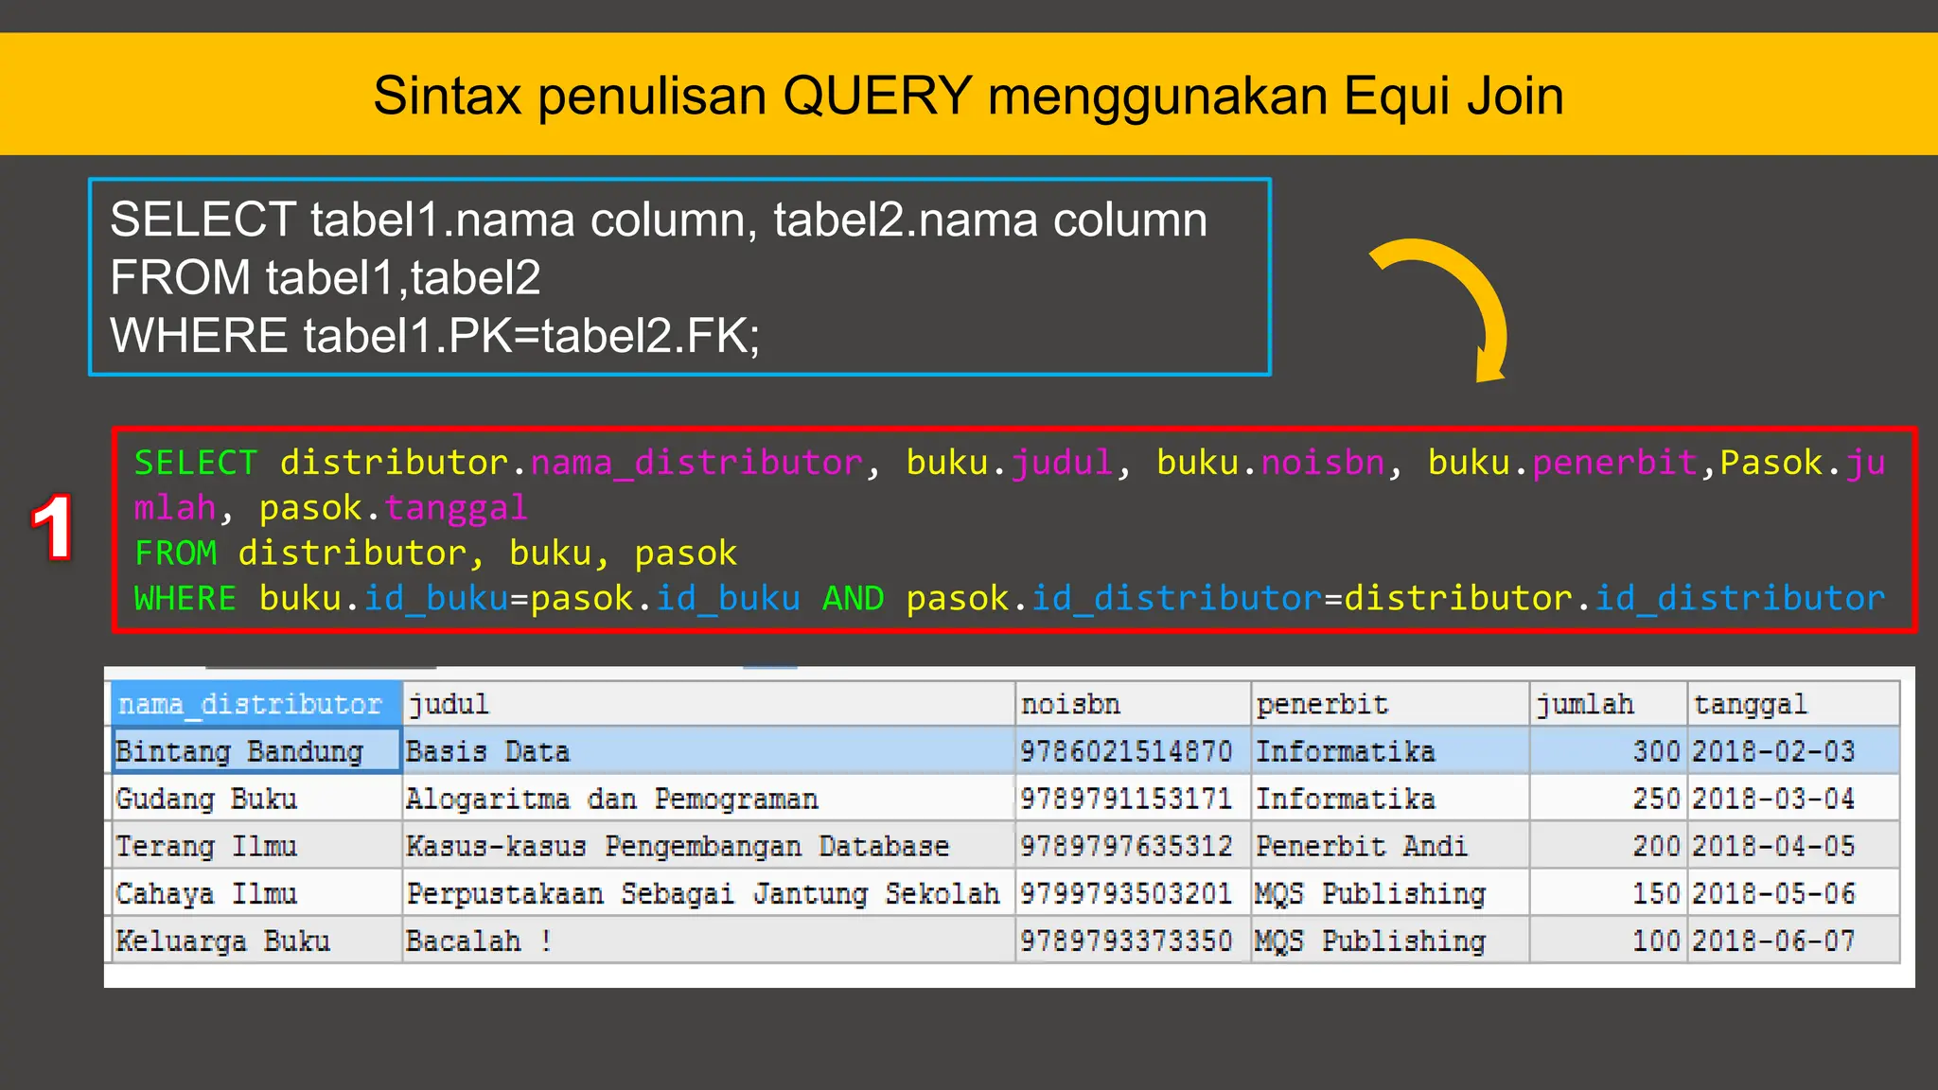Select the Terang Ilmu cell
The width and height of the screenshot is (1938, 1090).
tap(256, 846)
